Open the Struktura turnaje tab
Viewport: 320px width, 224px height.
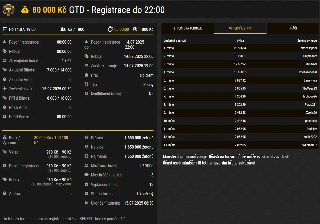188,28
